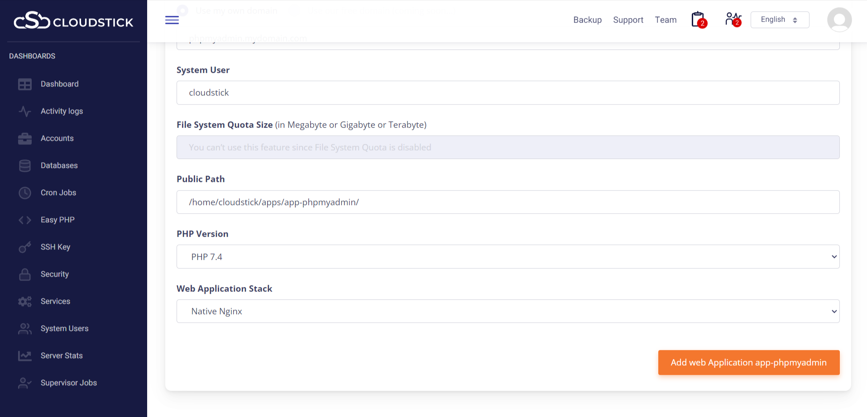The height and width of the screenshot is (417, 867).
Task: Toggle the hamburger sidebar menu icon
Action: [172, 20]
